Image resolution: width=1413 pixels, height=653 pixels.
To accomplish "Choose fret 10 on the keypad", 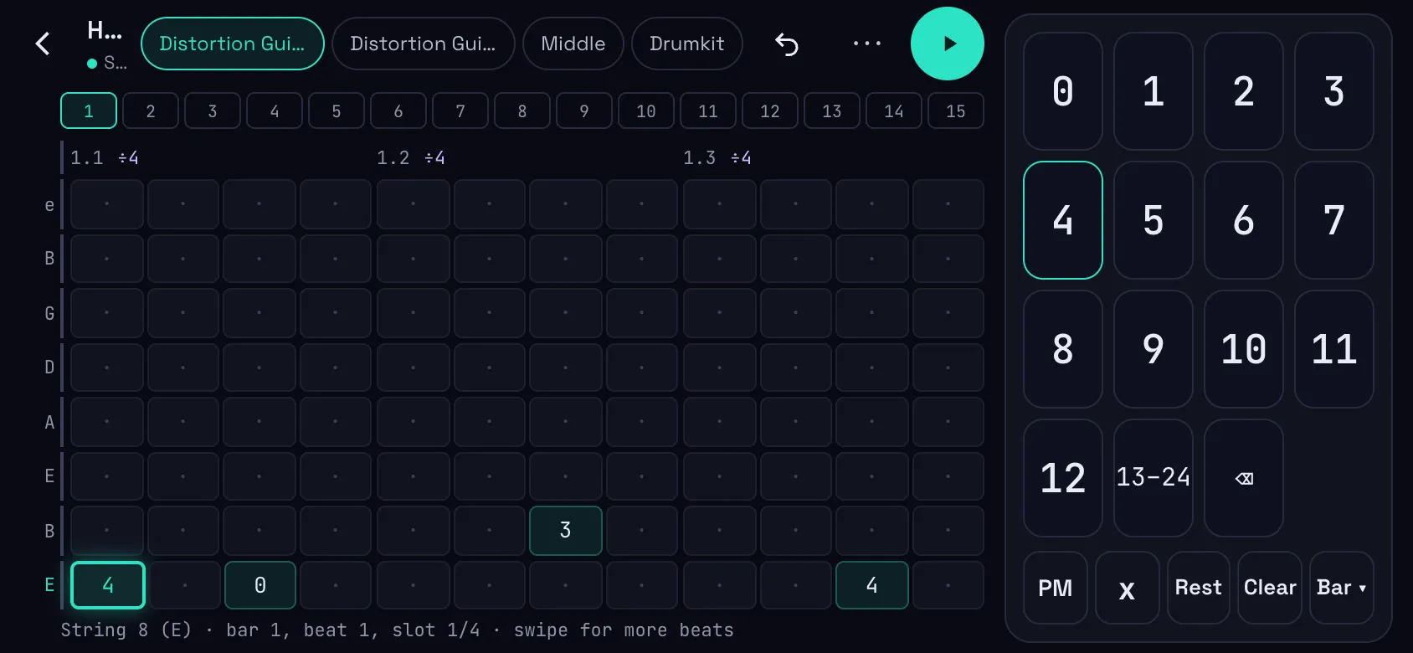I will 1244,349.
